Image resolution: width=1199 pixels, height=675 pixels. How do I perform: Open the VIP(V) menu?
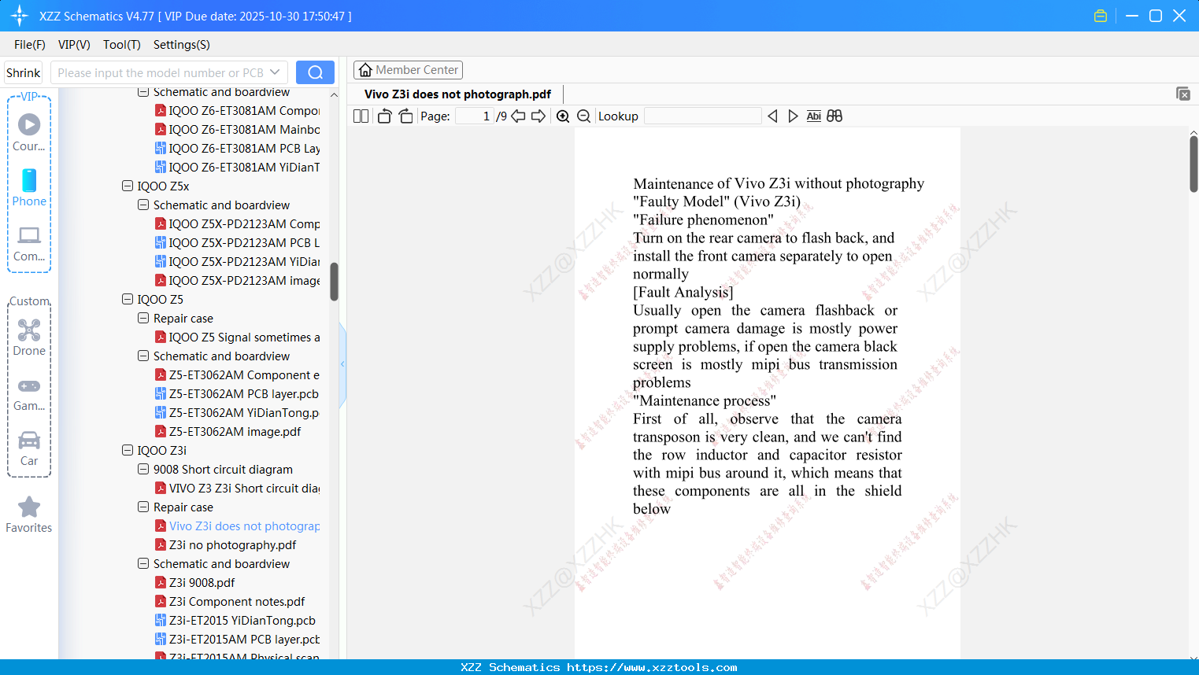click(74, 45)
